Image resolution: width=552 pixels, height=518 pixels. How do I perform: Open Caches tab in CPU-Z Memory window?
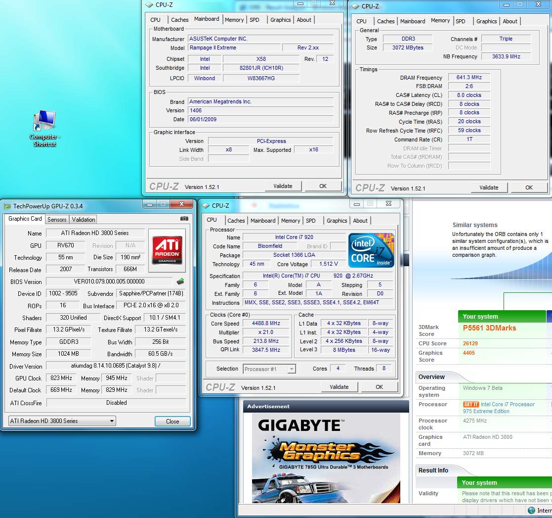tap(386, 21)
